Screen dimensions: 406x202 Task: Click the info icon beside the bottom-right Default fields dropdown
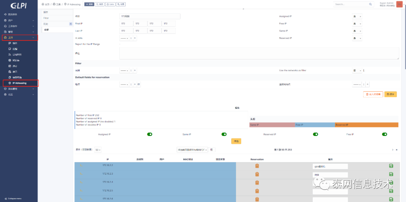coord(364,84)
